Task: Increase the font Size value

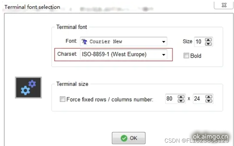Action: coord(208,40)
